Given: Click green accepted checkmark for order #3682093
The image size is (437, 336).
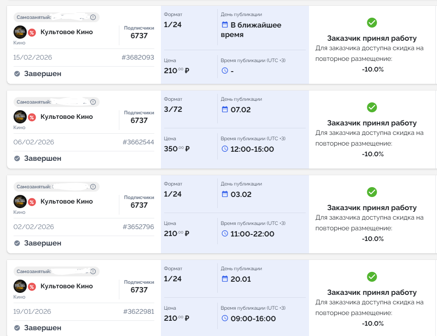Looking at the screenshot, I should click(x=372, y=23).
